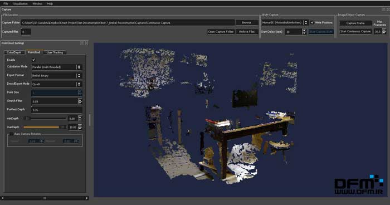Click the Stretch Filter stepper arrows
Screen dimensions: 390x205
80,101
